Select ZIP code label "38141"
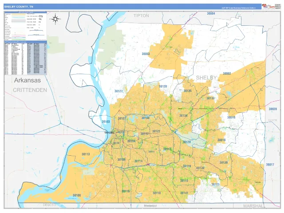 click(x=184, y=193)
